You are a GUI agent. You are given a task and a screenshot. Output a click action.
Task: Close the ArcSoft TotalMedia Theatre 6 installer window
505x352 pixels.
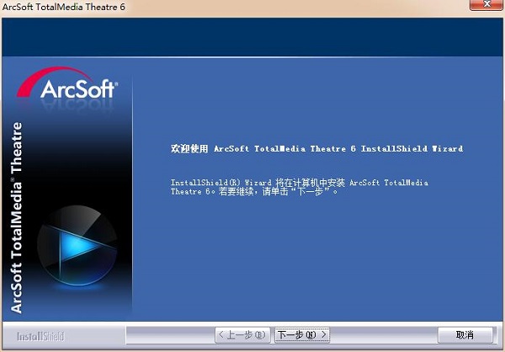(486, 4)
